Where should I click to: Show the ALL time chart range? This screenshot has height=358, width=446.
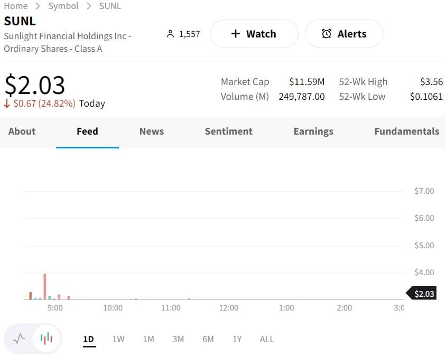click(x=267, y=339)
